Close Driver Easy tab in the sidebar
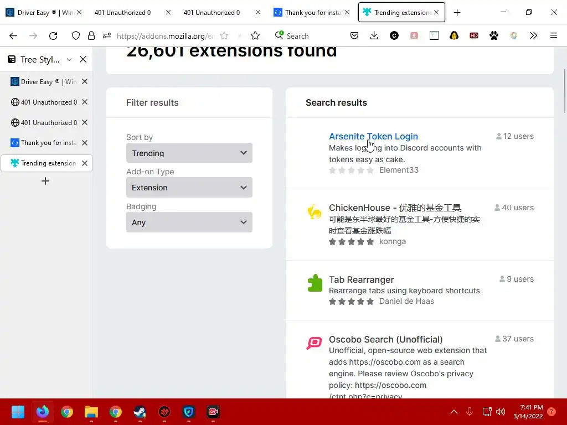 [85, 82]
